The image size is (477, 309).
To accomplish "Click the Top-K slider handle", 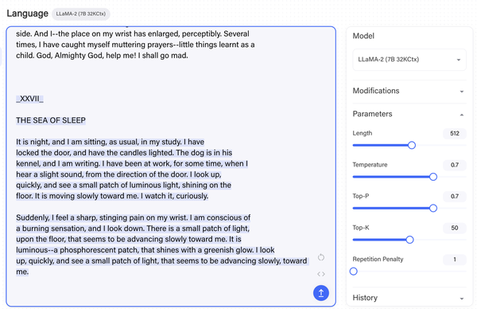I will tap(409, 240).
